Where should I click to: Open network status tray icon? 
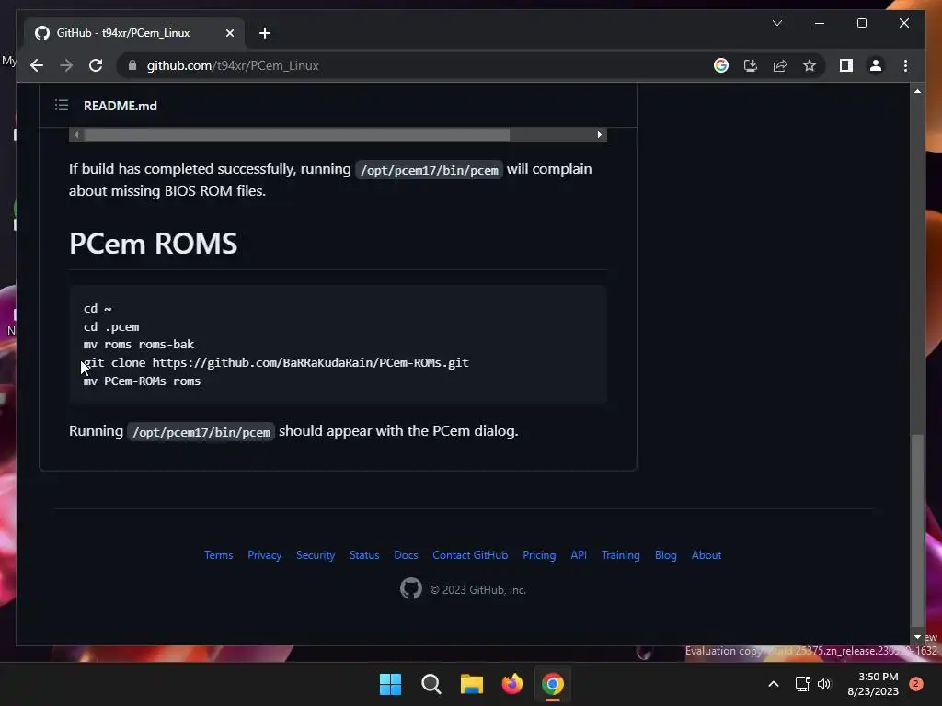tap(802, 684)
